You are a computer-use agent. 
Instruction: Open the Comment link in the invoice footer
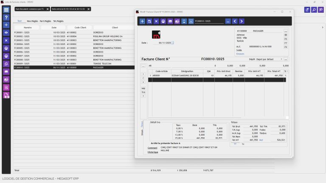(152, 148)
